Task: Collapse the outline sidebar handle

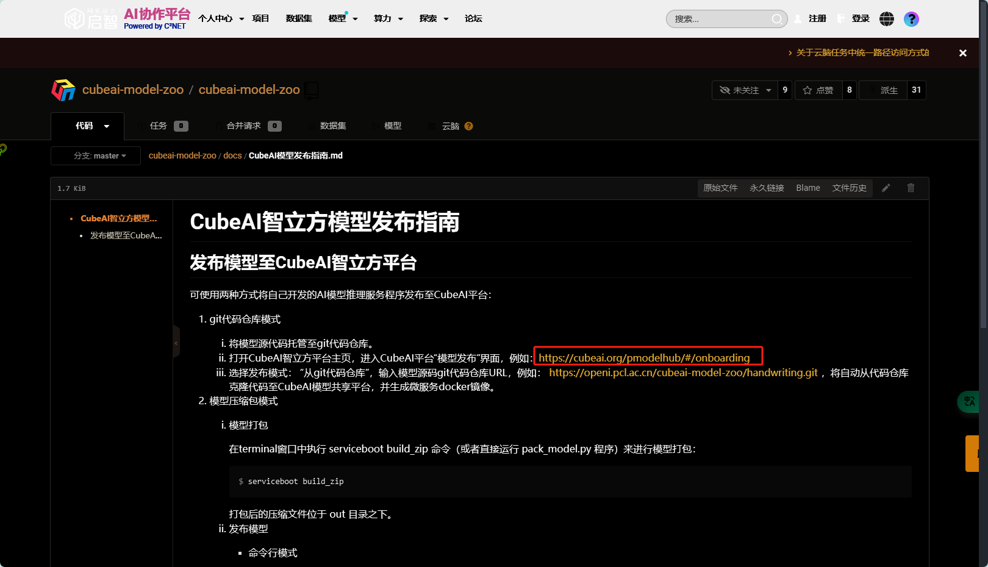Action: tap(176, 342)
